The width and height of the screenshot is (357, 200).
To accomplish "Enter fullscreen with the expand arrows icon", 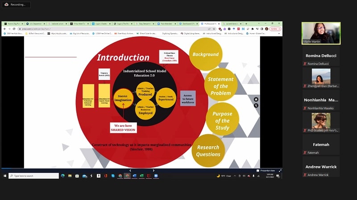I will point(280,170).
